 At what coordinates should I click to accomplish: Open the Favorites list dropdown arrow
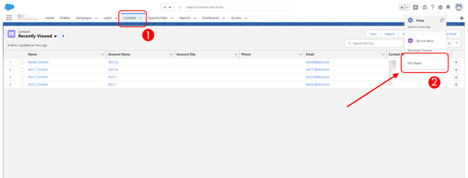(x=407, y=7)
